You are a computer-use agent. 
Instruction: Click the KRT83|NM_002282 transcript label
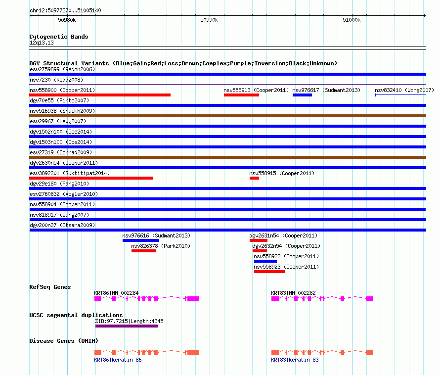tap(294, 293)
